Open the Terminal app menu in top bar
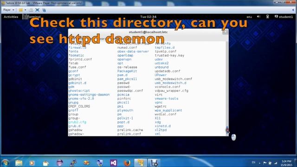 pos(32,17)
